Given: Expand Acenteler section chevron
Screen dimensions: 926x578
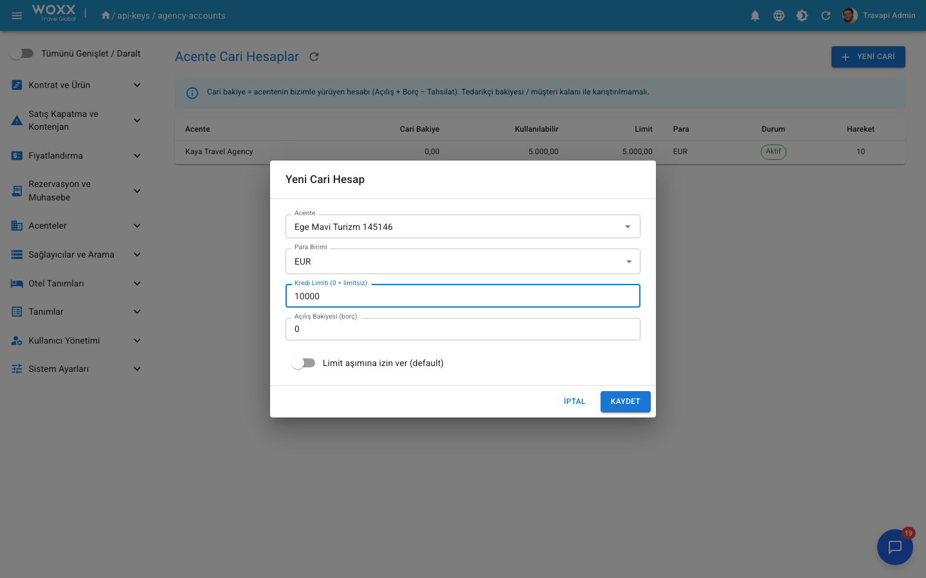Looking at the screenshot, I should [137, 225].
